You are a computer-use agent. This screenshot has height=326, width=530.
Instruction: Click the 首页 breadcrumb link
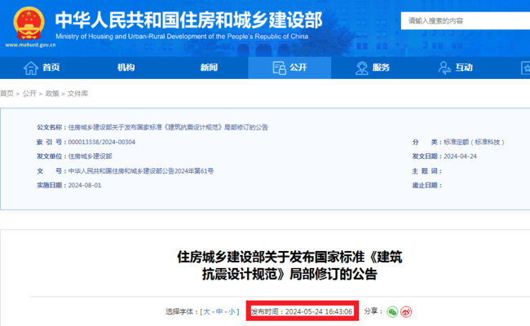click(x=7, y=94)
